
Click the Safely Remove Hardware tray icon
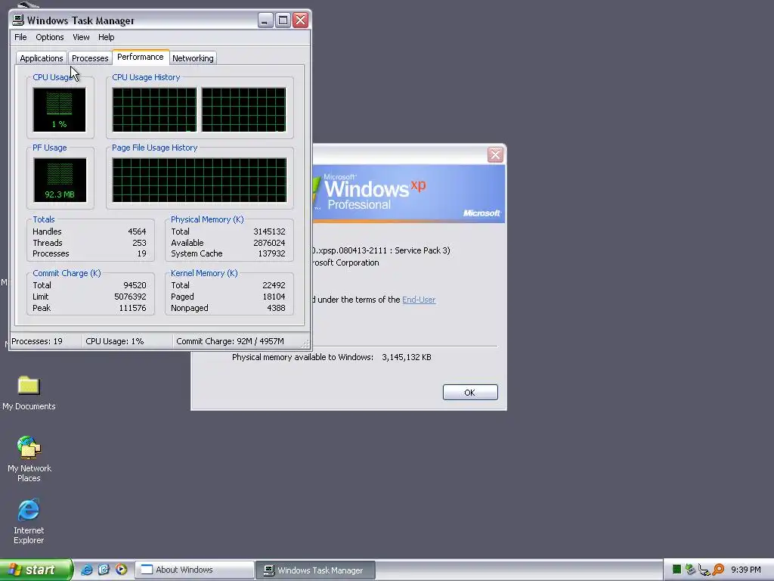click(x=690, y=570)
